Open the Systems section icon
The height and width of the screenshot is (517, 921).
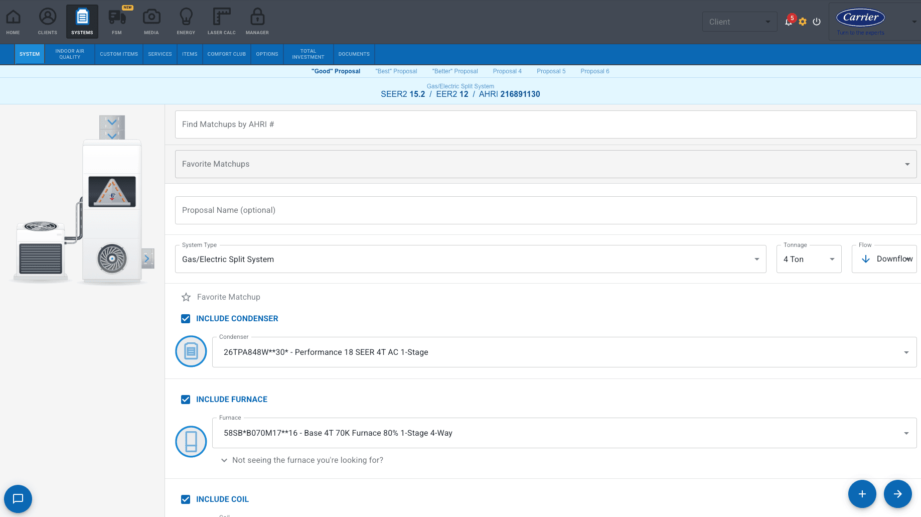82,22
